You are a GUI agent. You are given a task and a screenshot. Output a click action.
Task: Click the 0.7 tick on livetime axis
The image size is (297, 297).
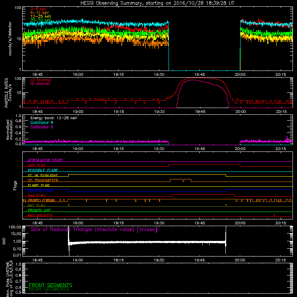click(18, 281)
